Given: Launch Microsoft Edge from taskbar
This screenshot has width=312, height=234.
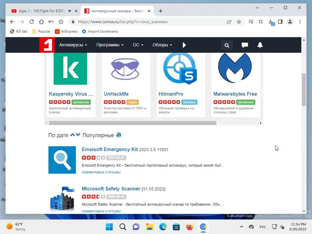Looking at the screenshot, I should click(163, 227).
